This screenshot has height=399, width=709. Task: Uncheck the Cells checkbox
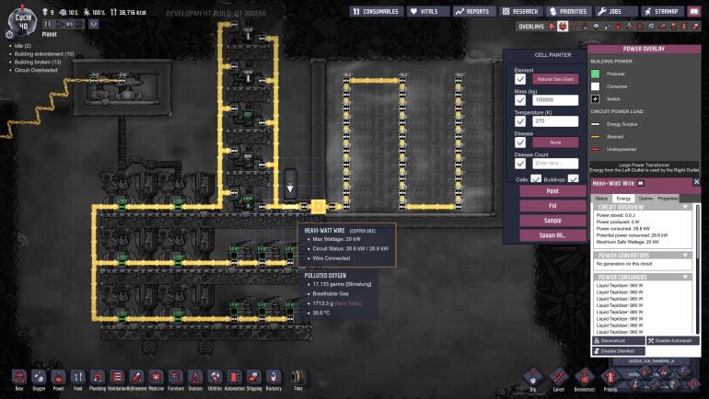[536, 178]
